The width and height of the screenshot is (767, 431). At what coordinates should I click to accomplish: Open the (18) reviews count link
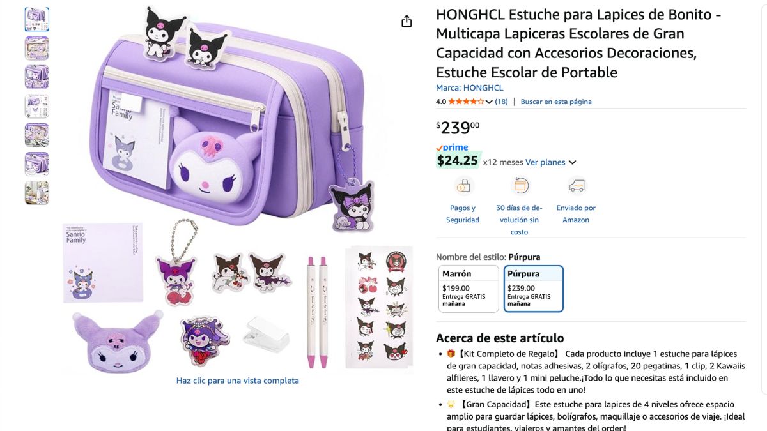[x=502, y=102]
